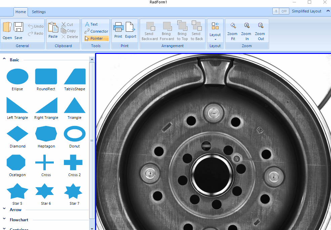Click the Save floppy disk icon

18,28
